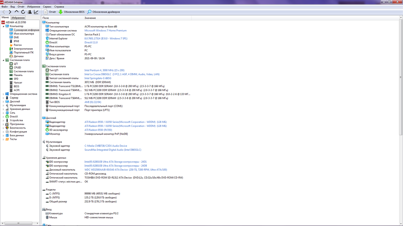This screenshot has width=403, height=226.
Task: Select BIOS item in the tree
Action: pyautogui.click(x=14, y=86)
